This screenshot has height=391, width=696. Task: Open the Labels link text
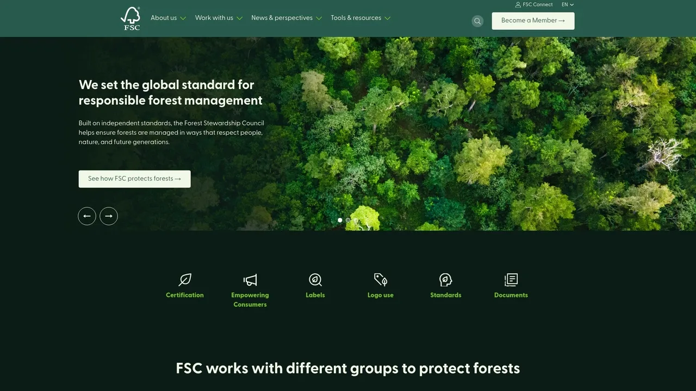pyautogui.click(x=315, y=295)
